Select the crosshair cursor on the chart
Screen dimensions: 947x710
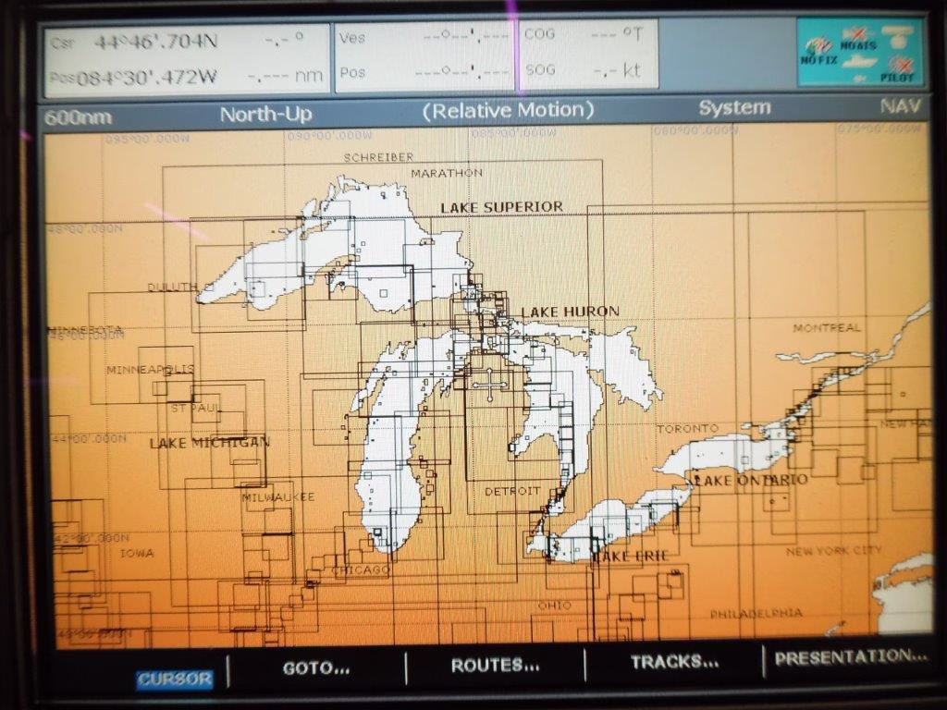[487, 384]
